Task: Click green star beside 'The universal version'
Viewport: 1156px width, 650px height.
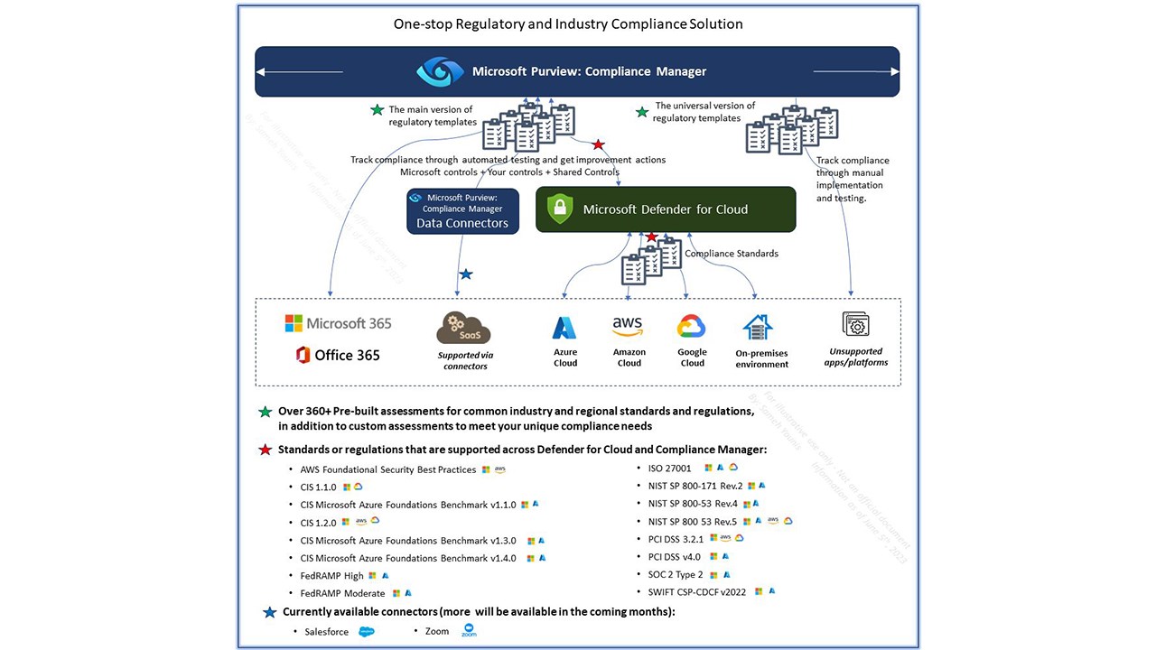Action: click(x=642, y=112)
